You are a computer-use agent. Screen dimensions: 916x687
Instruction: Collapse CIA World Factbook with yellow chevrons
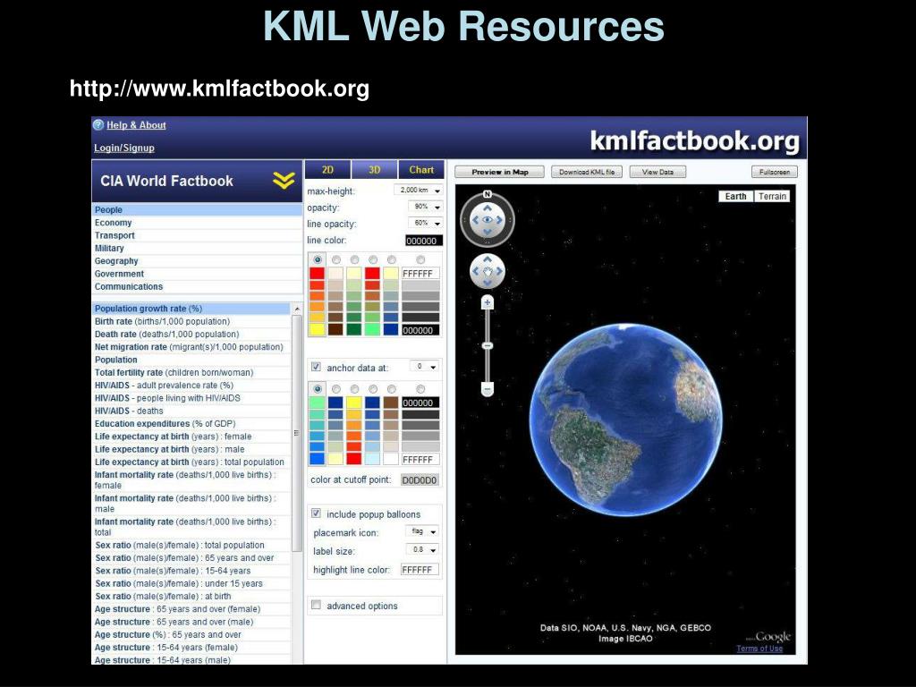click(x=284, y=181)
